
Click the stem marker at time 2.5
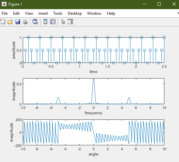click(164, 37)
